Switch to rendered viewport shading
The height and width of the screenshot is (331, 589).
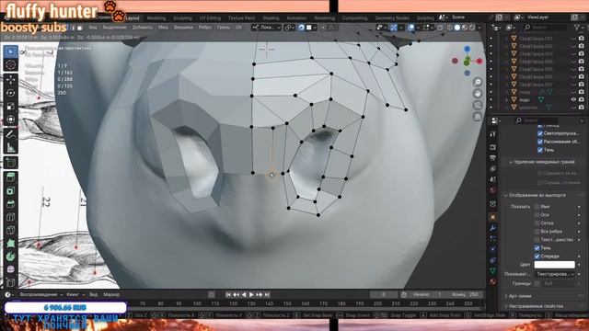[x=472, y=28]
